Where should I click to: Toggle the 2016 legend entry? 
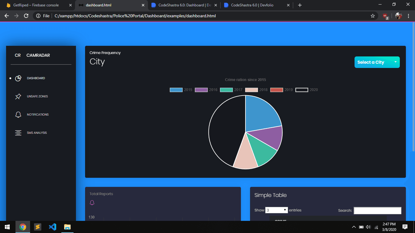206,90
